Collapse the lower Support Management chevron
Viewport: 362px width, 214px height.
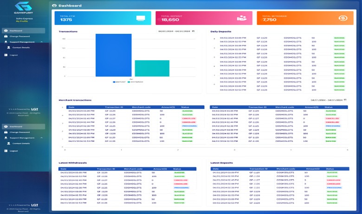(41, 138)
